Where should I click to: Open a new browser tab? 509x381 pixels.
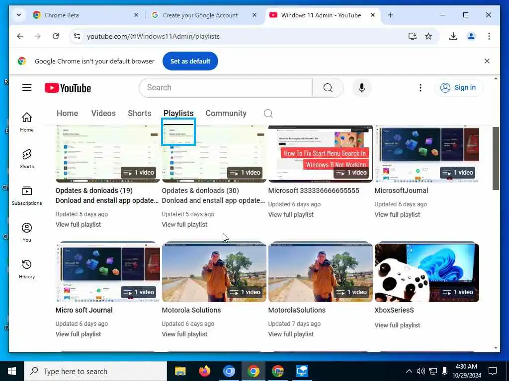click(391, 15)
